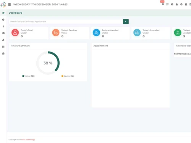Open the Aarvi Technology footer link
Screen dimensions: 191x143
pyautogui.click(x=28, y=140)
